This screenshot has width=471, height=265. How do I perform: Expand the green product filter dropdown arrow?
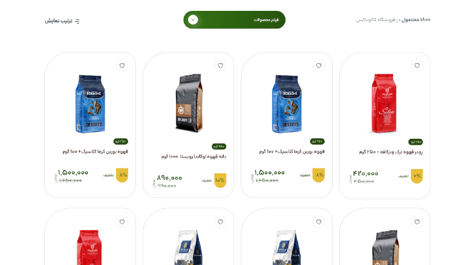point(193,20)
